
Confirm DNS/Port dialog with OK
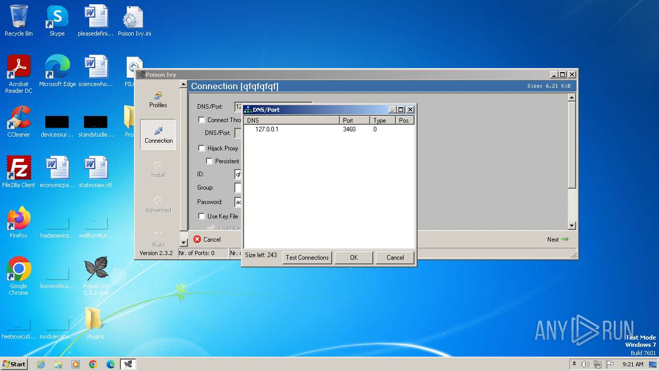(x=354, y=258)
